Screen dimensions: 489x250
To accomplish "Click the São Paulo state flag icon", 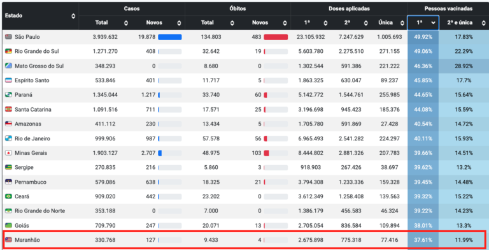I will (8, 37).
